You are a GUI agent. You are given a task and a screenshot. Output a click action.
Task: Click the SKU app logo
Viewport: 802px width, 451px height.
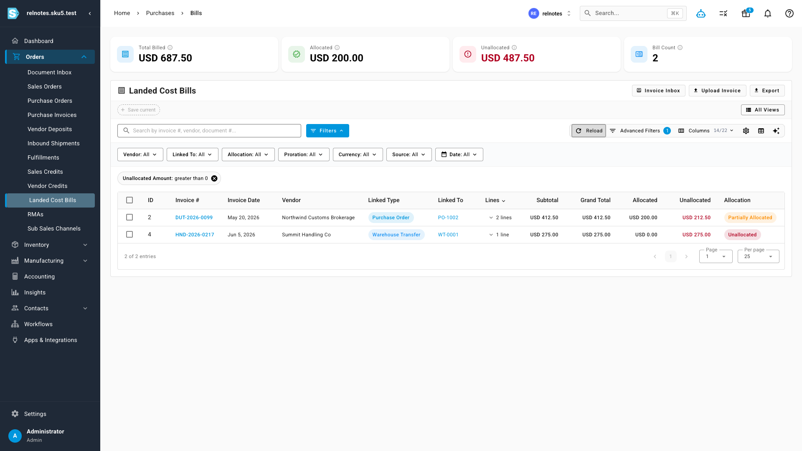[13, 13]
